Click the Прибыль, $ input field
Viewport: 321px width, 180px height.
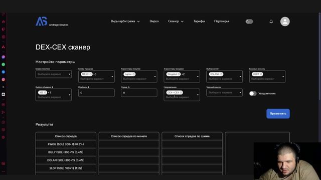click(x=96, y=92)
